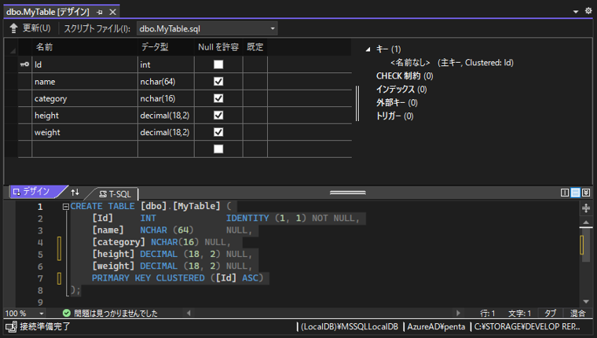Collapse the CREATE TABLE code block
The width and height of the screenshot is (597, 338).
(65, 207)
